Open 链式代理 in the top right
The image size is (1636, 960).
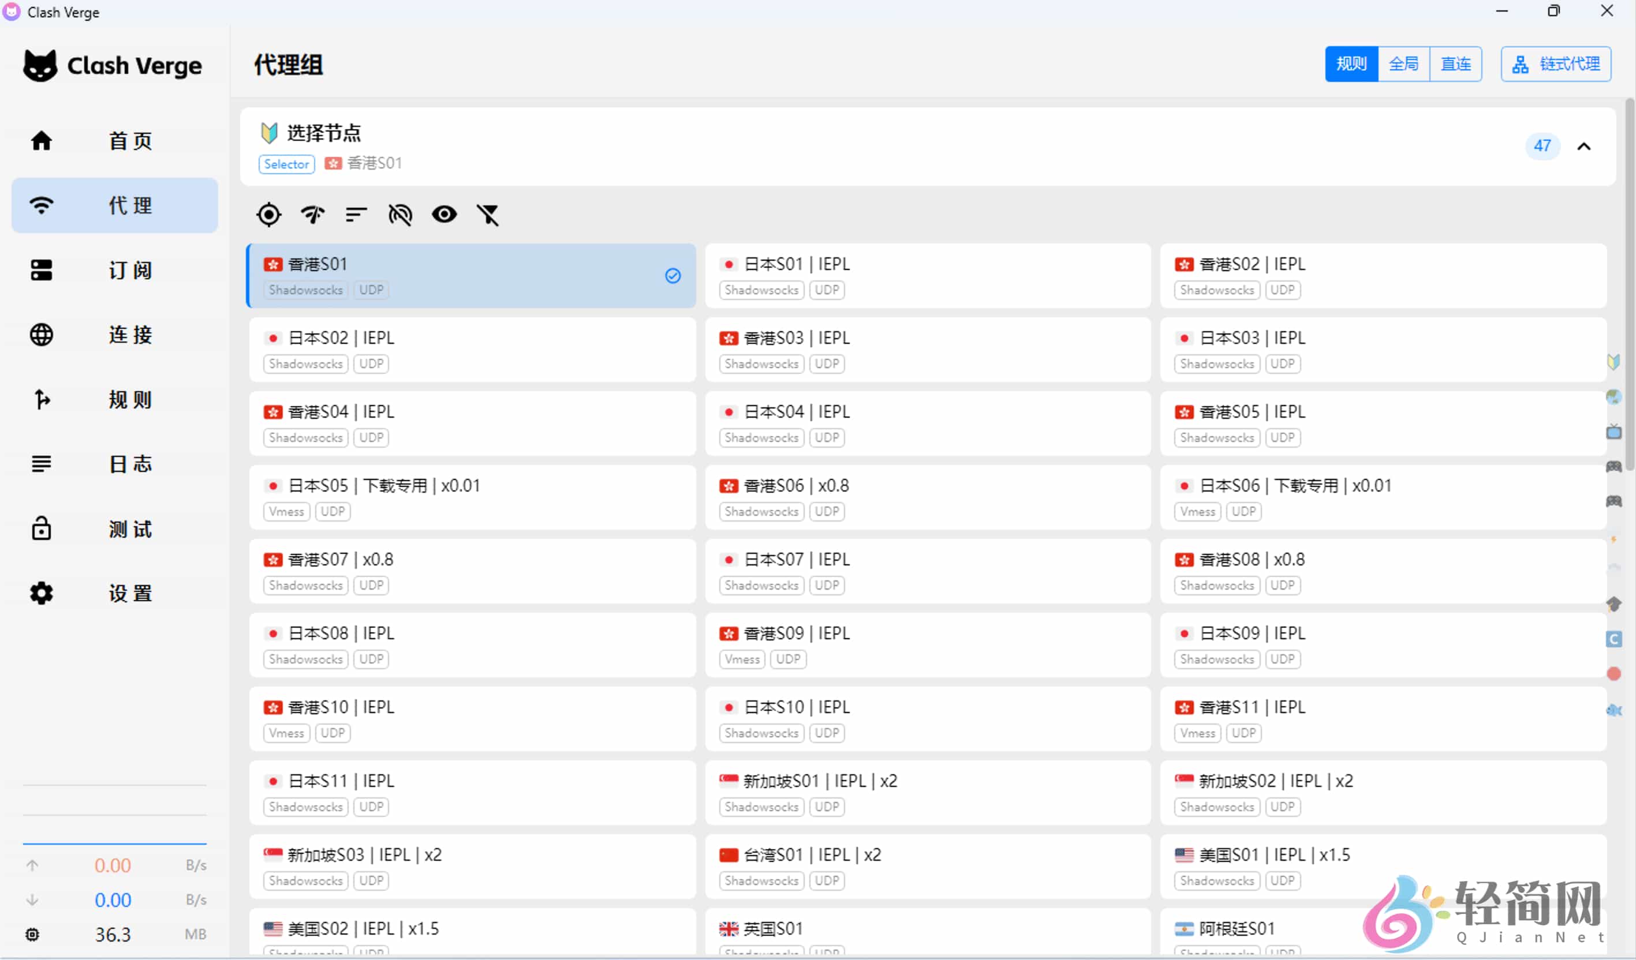[x=1556, y=63]
